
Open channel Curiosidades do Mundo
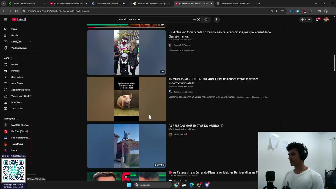[183, 92]
